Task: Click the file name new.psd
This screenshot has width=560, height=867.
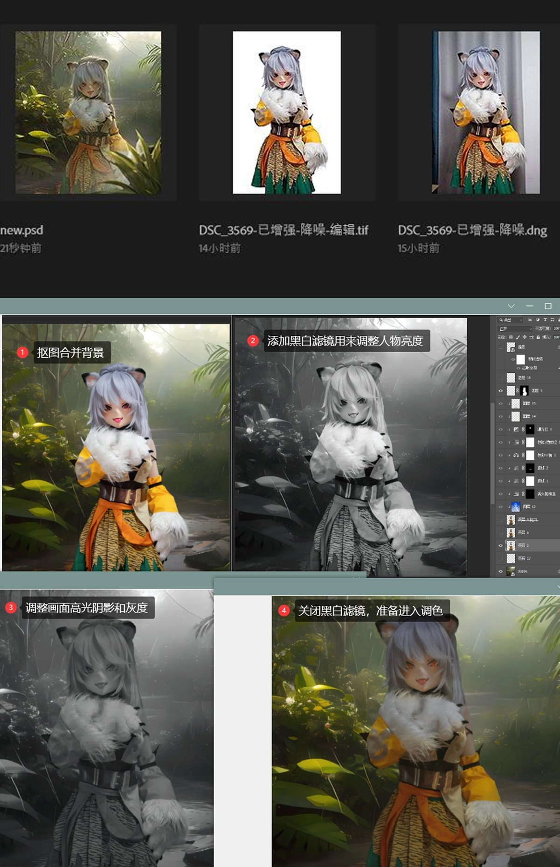Action: pos(21,230)
